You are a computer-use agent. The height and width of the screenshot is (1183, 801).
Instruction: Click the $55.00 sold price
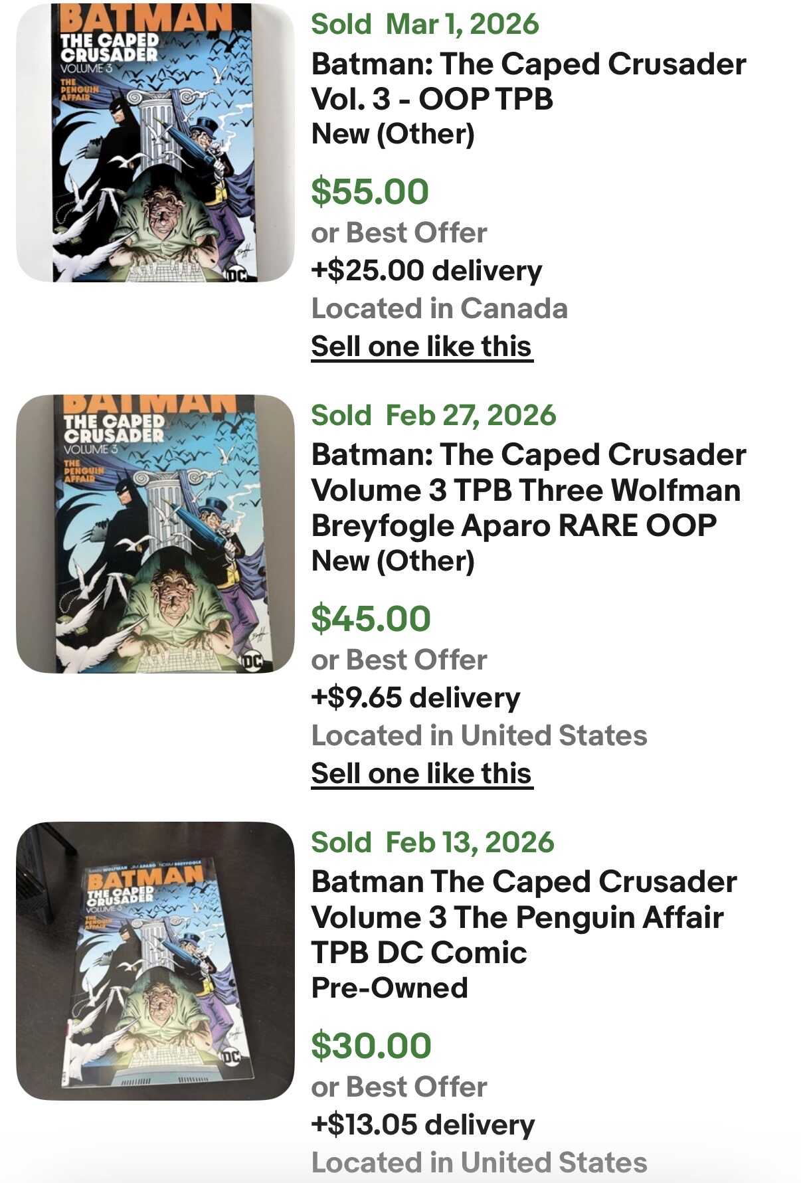370,192
